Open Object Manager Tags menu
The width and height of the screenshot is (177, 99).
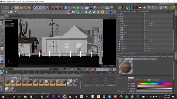(x=139, y=12)
